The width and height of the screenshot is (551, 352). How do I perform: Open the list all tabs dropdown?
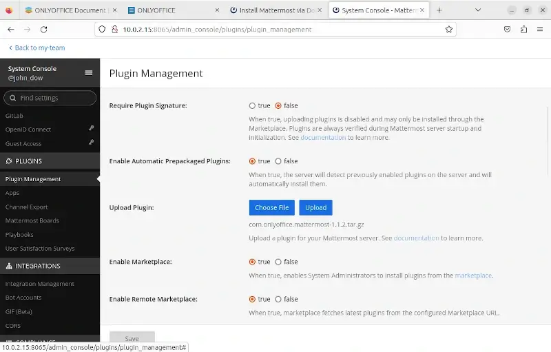[x=478, y=10]
